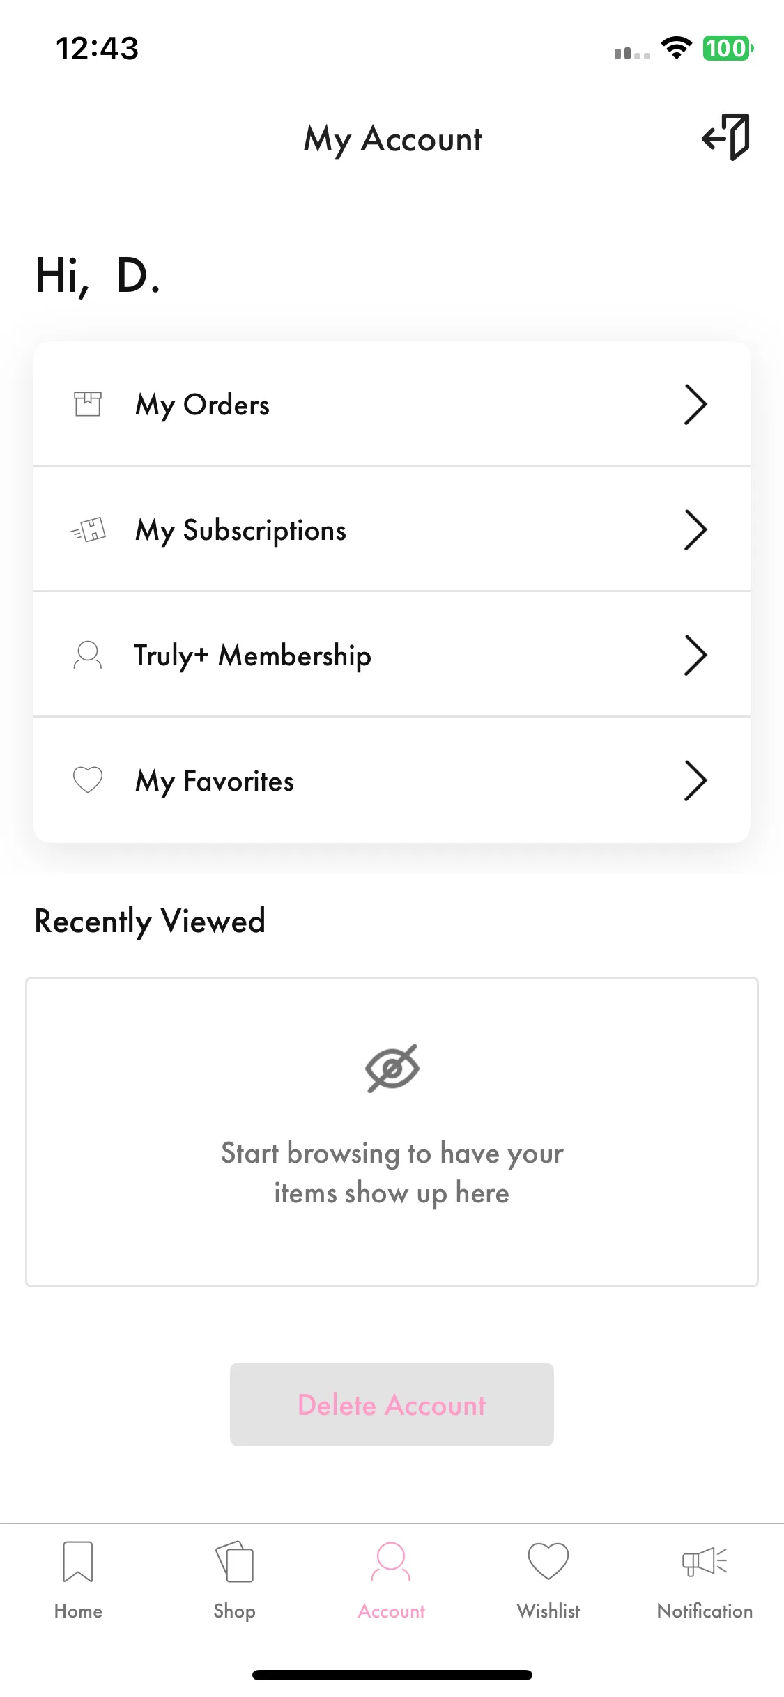Click the Delete Account button
Viewport: 784px width, 1697px height.
[392, 1404]
